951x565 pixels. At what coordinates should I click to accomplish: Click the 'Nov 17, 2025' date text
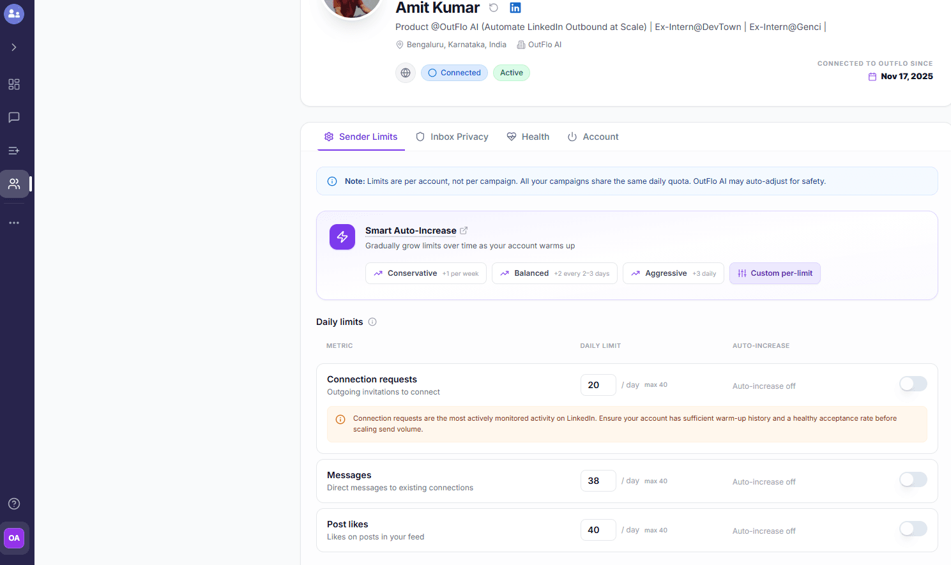click(x=907, y=77)
